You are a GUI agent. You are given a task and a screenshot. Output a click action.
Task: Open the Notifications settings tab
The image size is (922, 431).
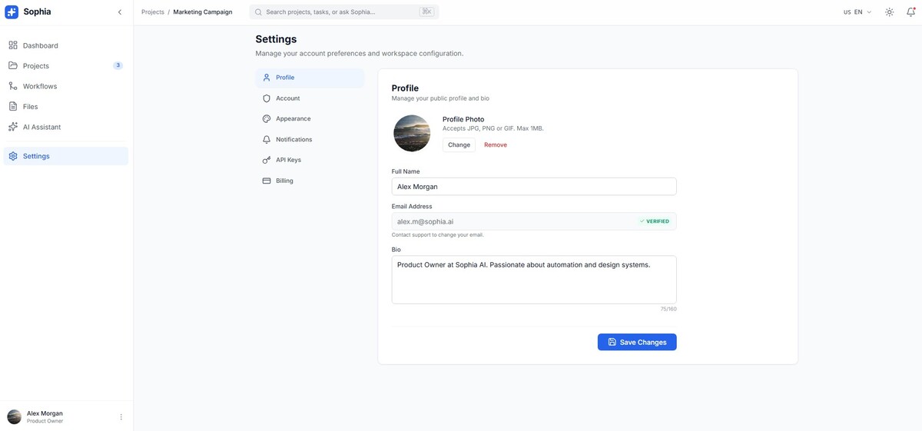(294, 140)
